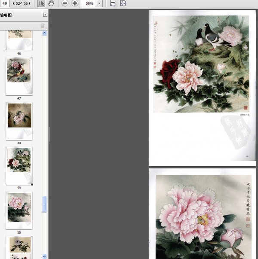Zoom in with the plus button
The width and height of the screenshot is (258, 259).
[x=75, y=3]
